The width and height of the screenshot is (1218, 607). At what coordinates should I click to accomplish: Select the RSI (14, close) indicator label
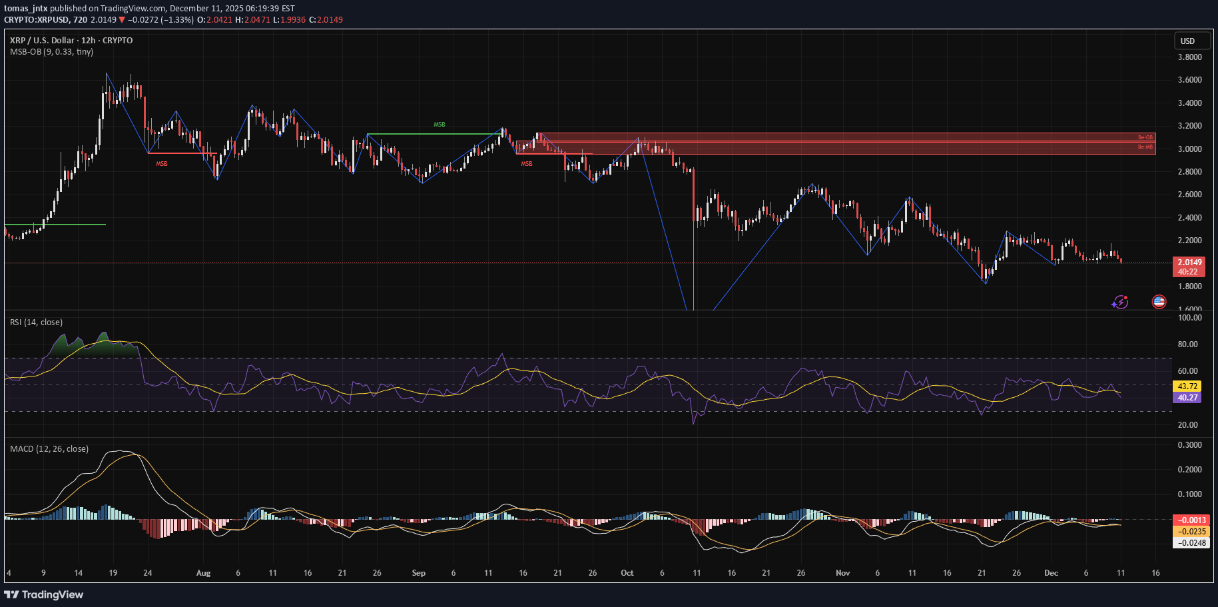point(36,322)
